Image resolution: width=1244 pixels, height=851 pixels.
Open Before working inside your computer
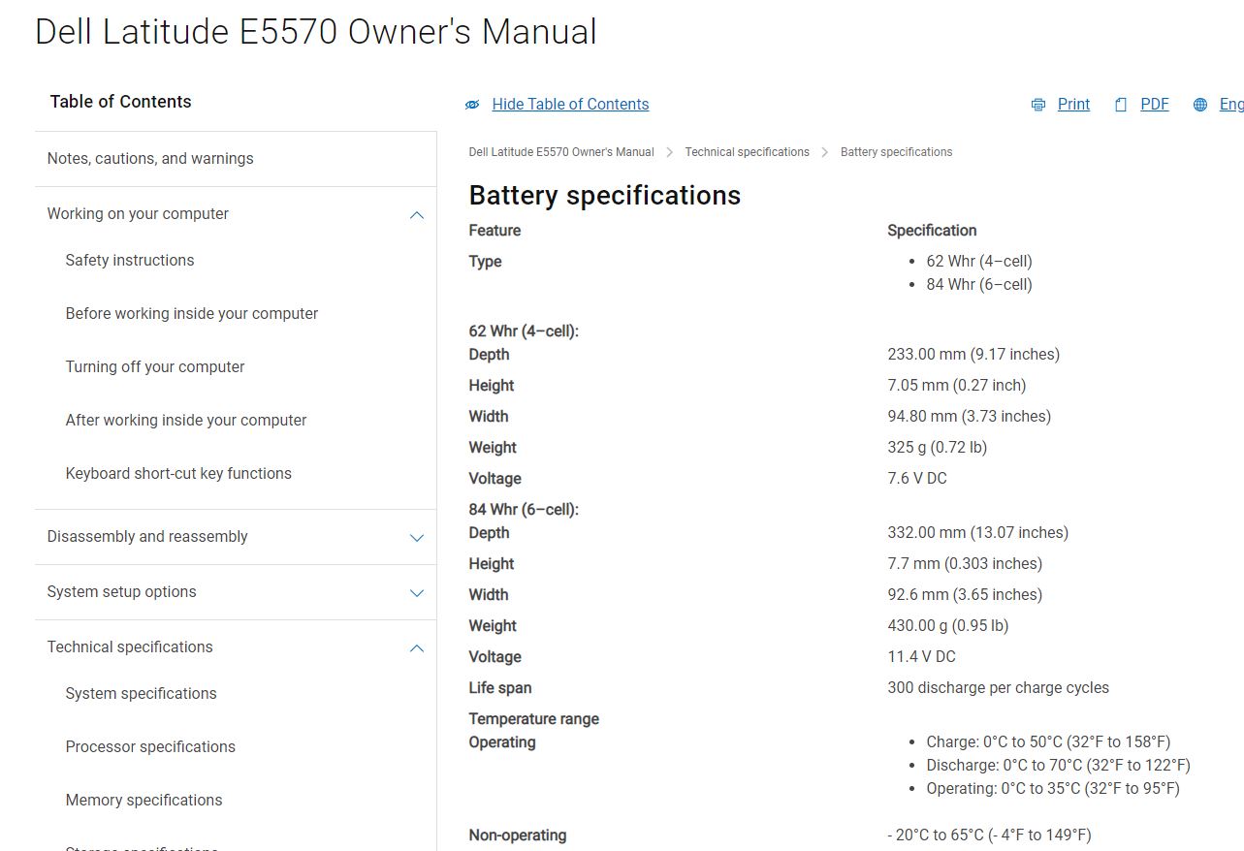pos(192,314)
